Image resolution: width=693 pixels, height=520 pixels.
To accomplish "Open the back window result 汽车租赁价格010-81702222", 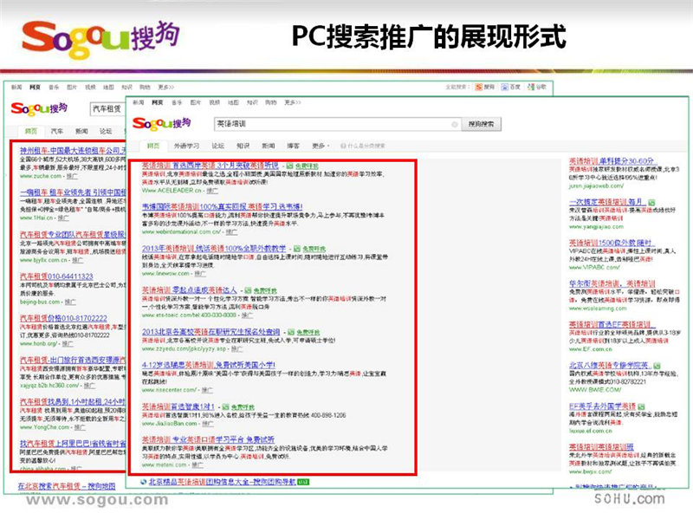I will [x=63, y=318].
